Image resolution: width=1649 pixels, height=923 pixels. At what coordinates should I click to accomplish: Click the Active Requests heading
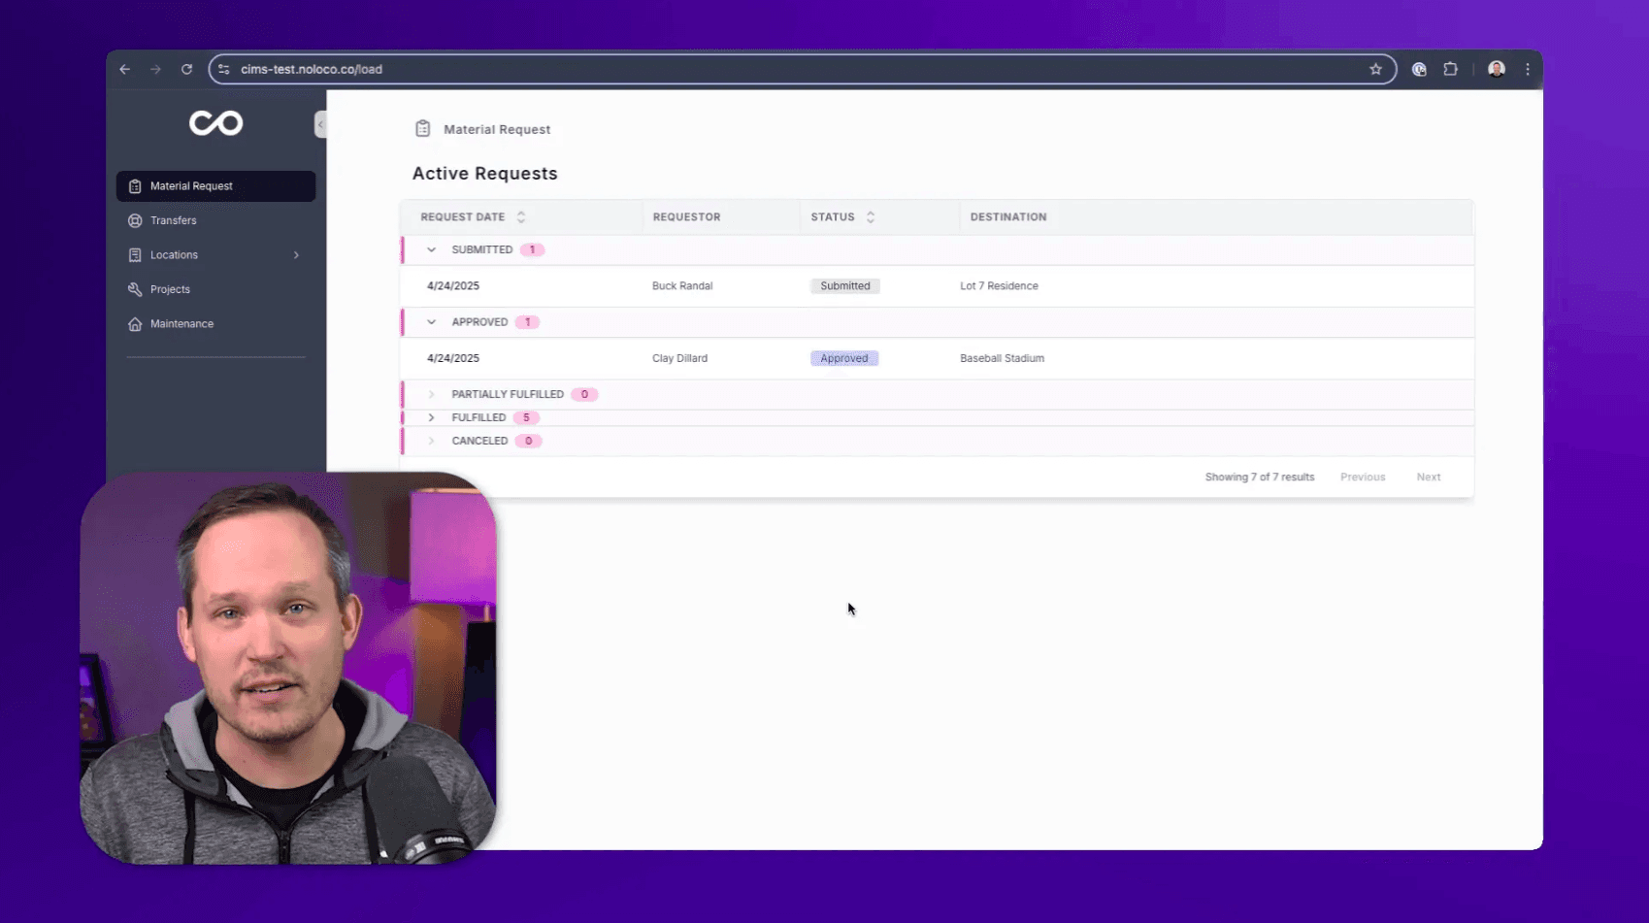click(484, 174)
